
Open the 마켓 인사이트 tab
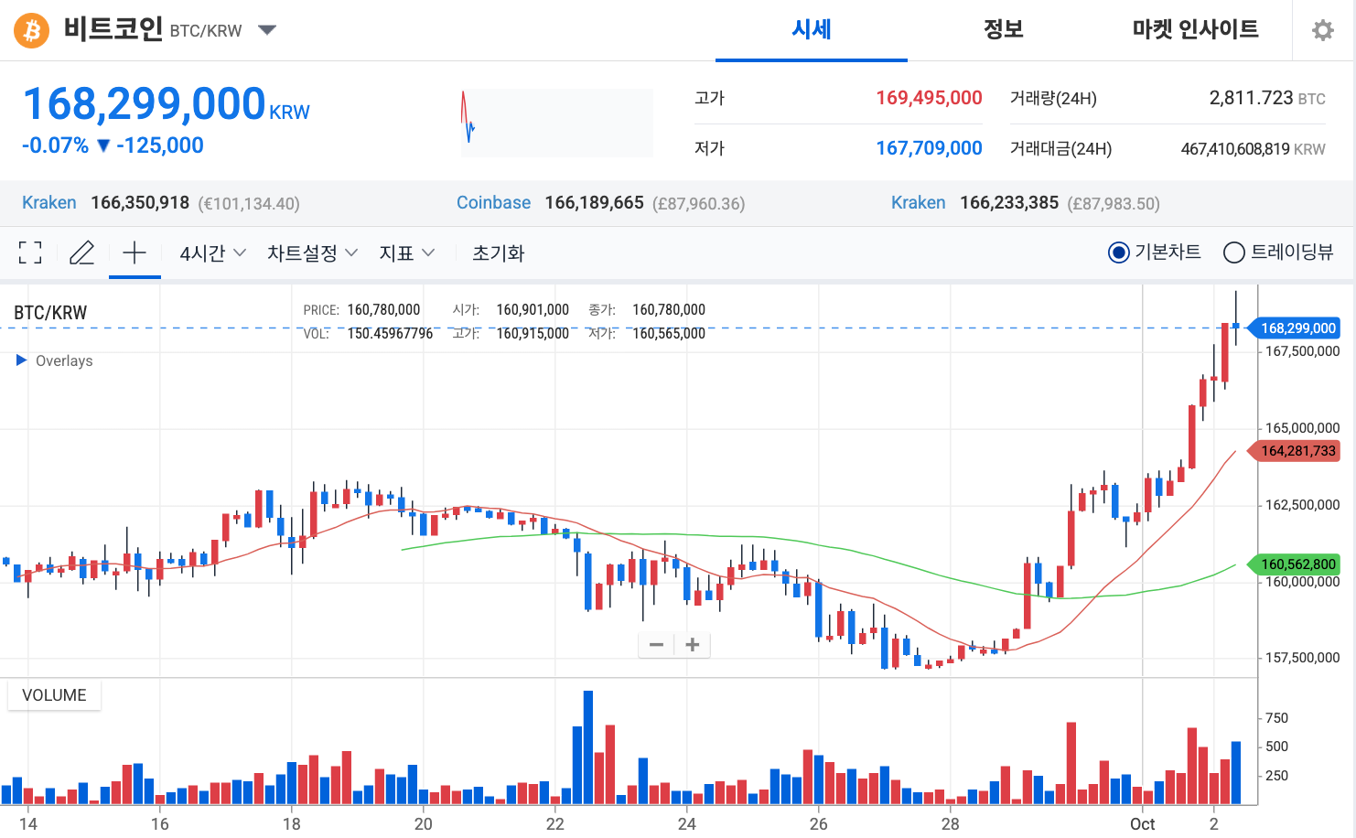[x=1196, y=30]
